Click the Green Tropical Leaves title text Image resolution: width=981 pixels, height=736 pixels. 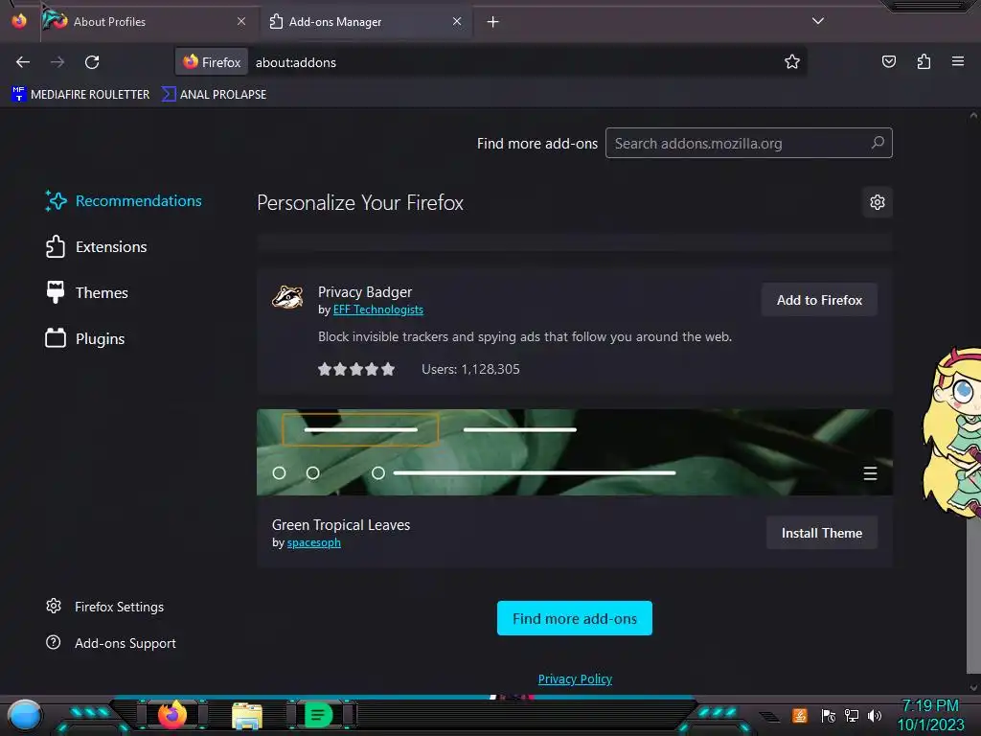pyautogui.click(x=341, y=525)
